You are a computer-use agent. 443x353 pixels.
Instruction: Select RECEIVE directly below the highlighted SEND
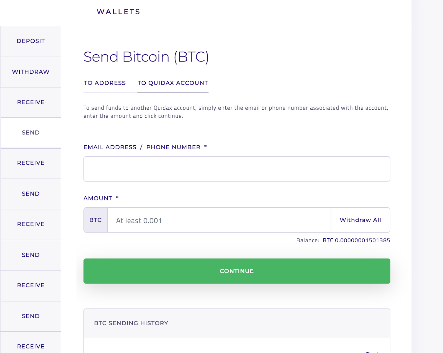click(31, 163)
